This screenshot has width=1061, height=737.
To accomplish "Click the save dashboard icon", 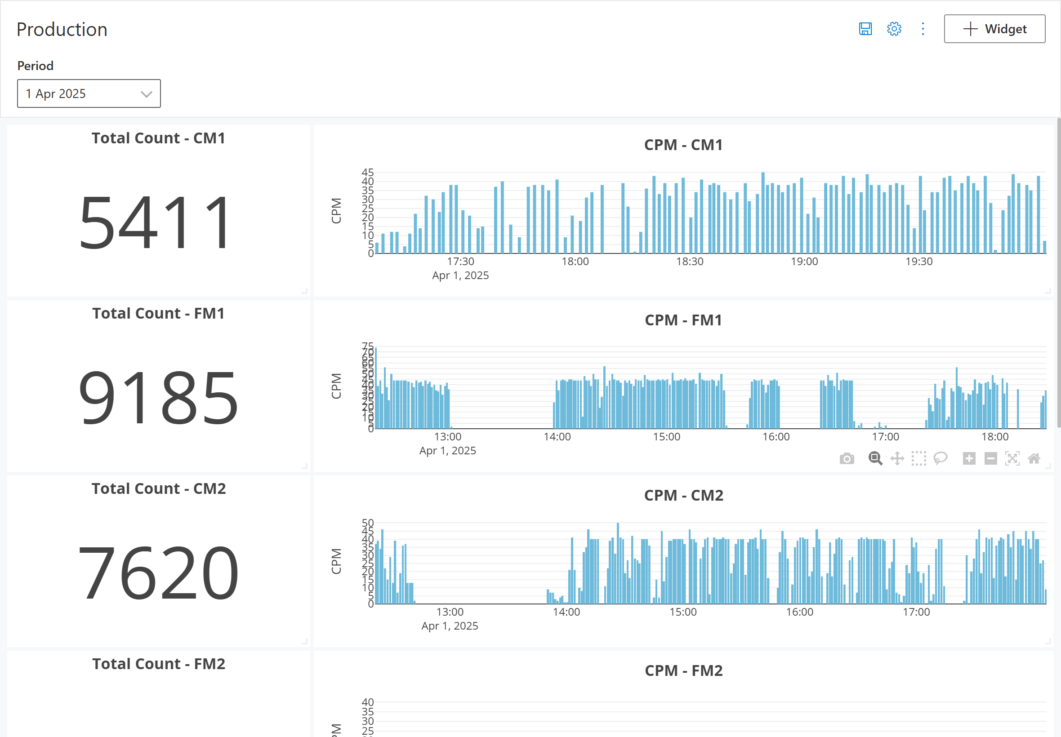I will [x=865, y=29].
